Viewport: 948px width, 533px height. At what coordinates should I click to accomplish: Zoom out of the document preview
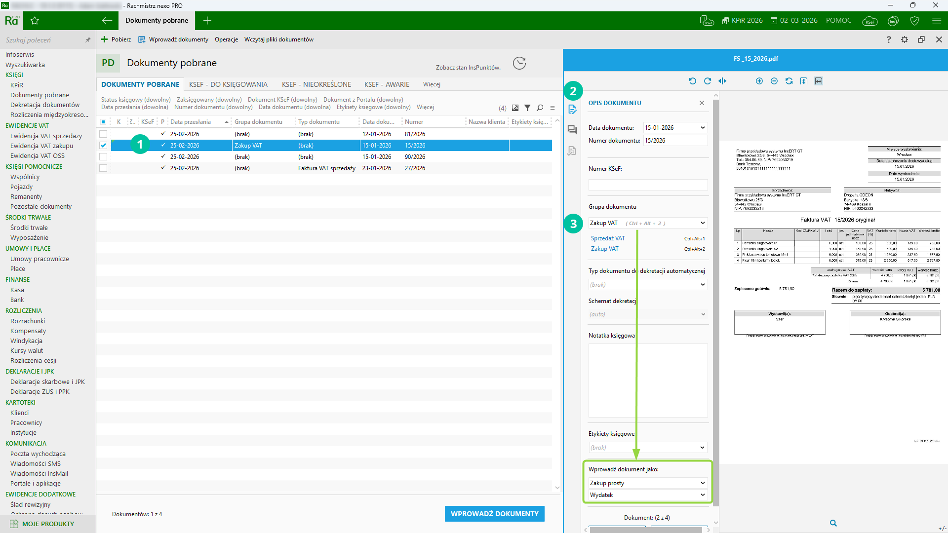[774, 81]
